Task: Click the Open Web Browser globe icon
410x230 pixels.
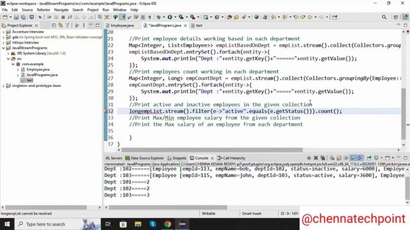Action: pos(256,17)
